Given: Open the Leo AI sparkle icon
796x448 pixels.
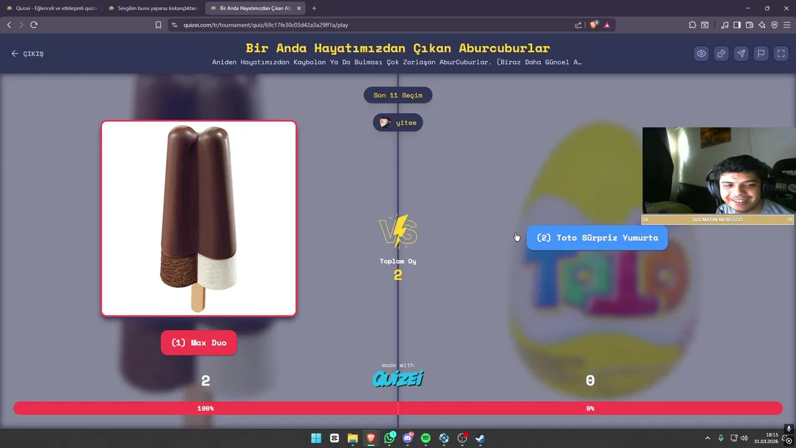Looking at the screenshot, I should 762,25.
